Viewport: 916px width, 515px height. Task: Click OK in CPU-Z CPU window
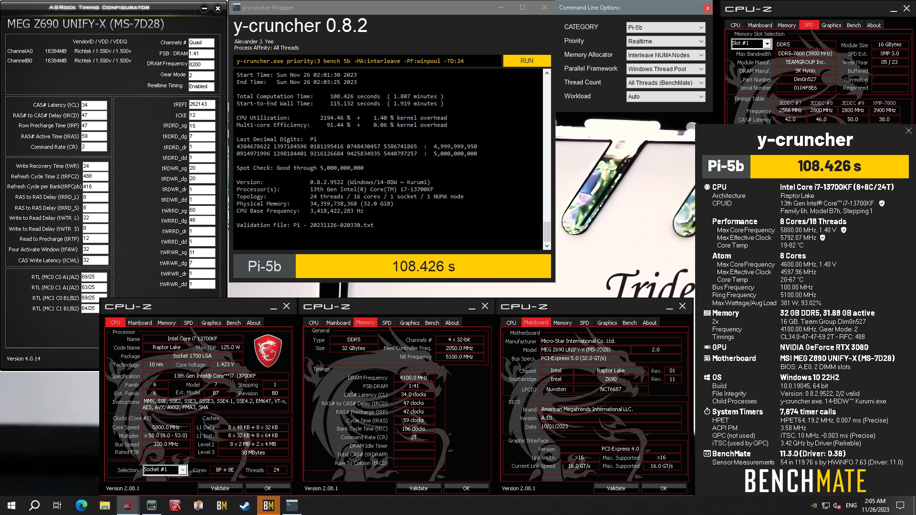(268, 488)
